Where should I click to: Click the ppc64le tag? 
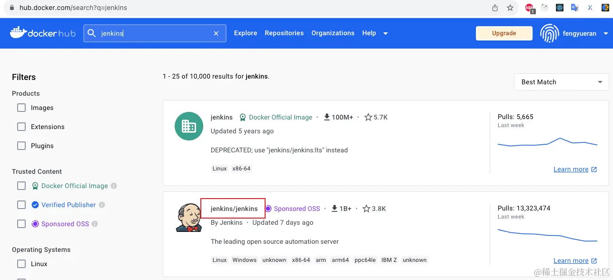365,260
